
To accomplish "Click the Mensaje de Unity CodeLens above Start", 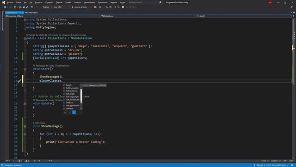I will tap(44, 66).
